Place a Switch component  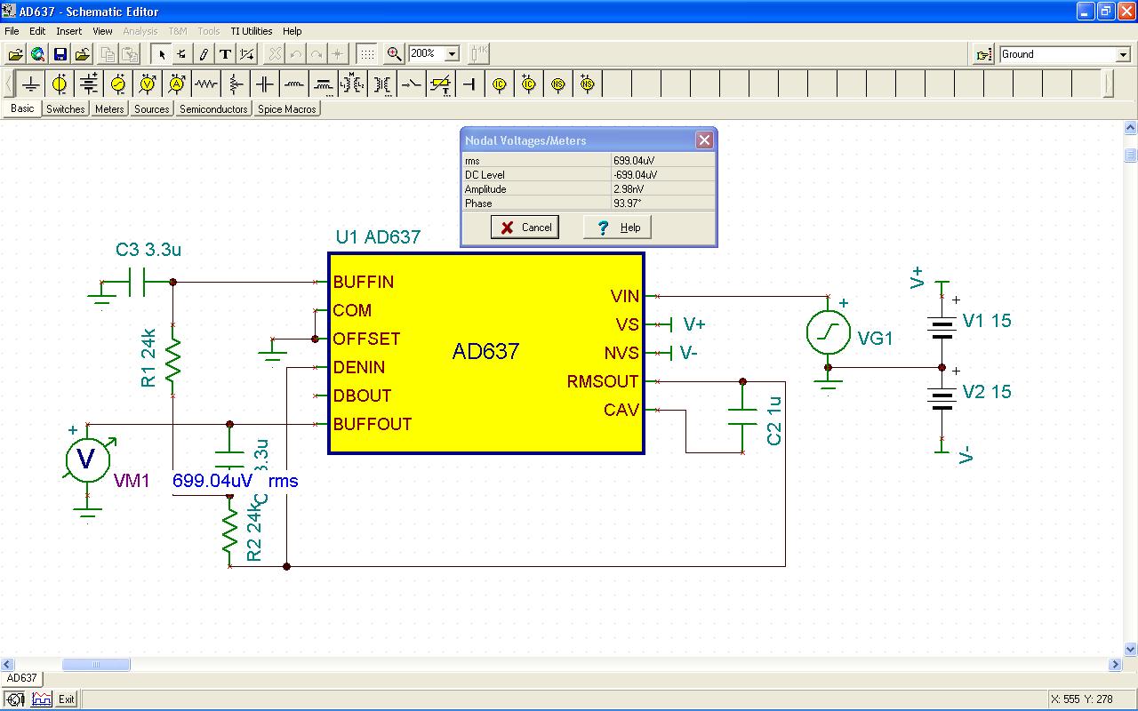[412, 84]
